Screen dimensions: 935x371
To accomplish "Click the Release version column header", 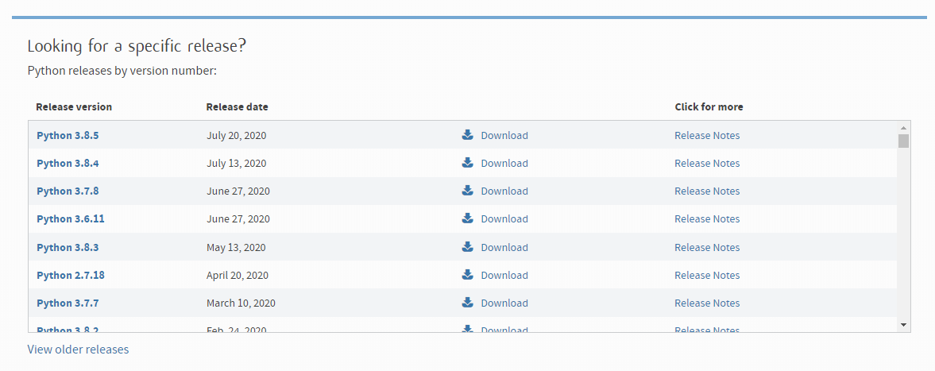I will point(74,107).
